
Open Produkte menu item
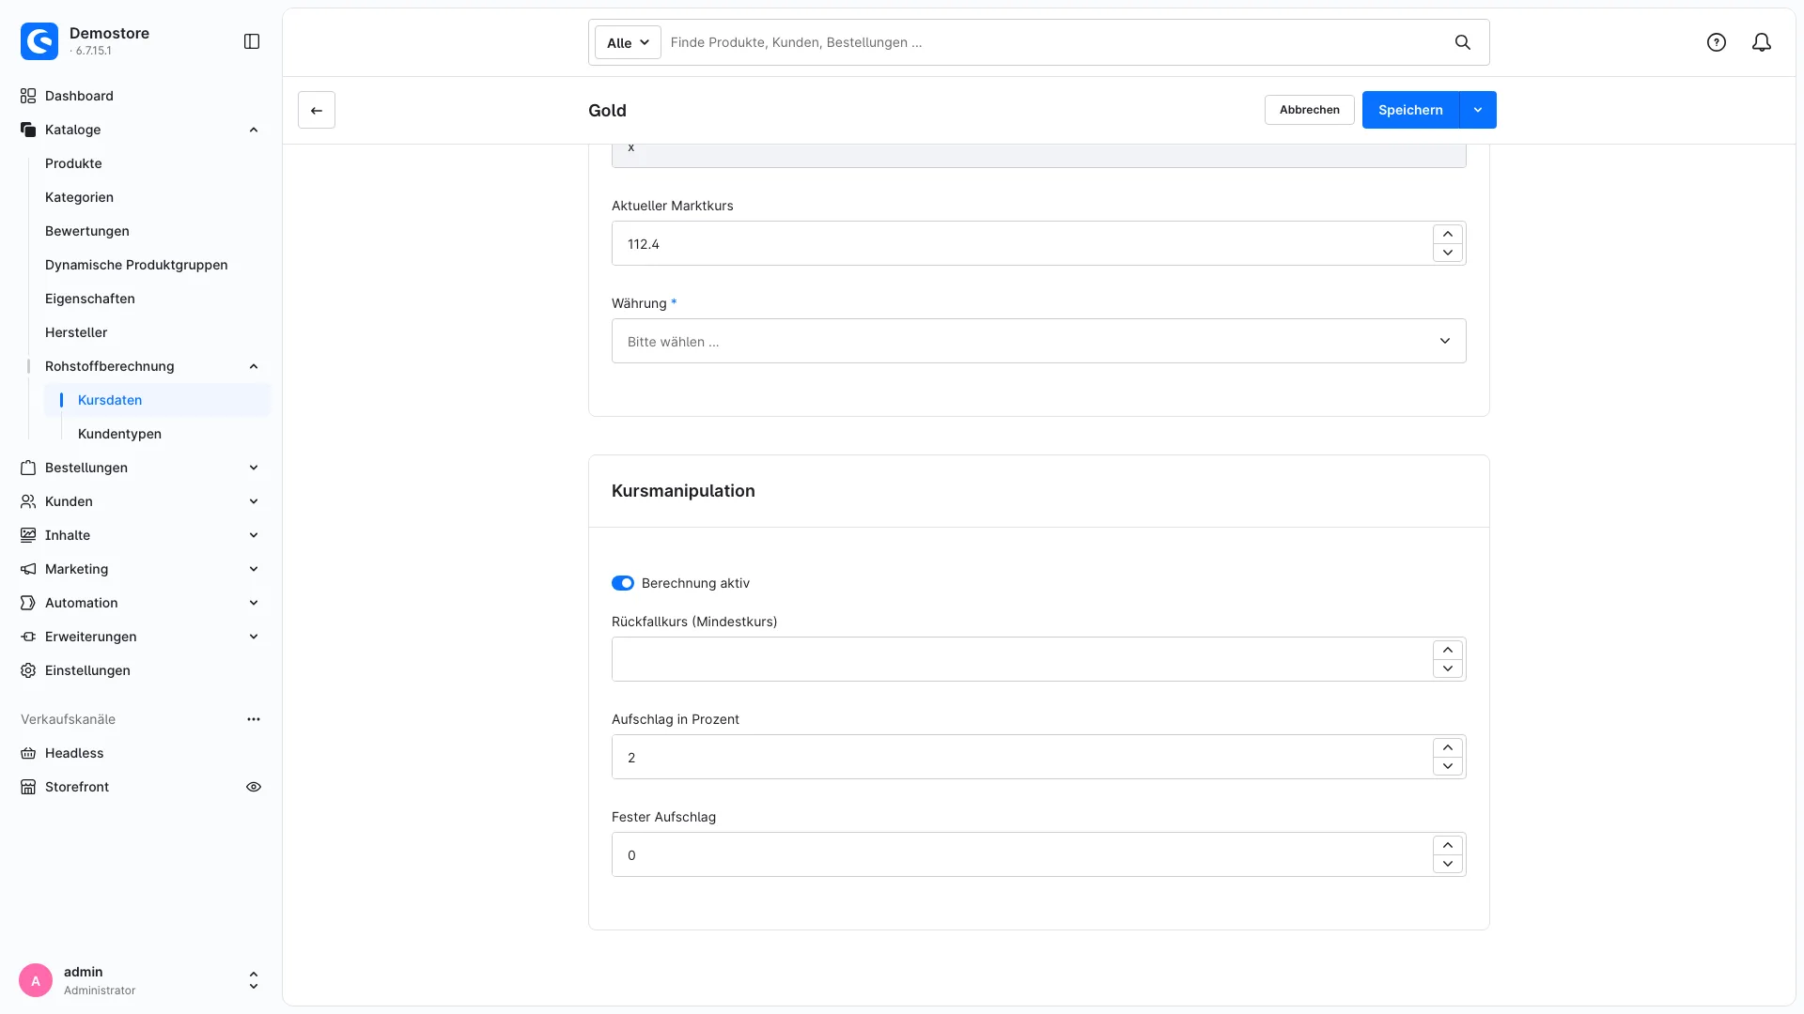tap(73, 163)
